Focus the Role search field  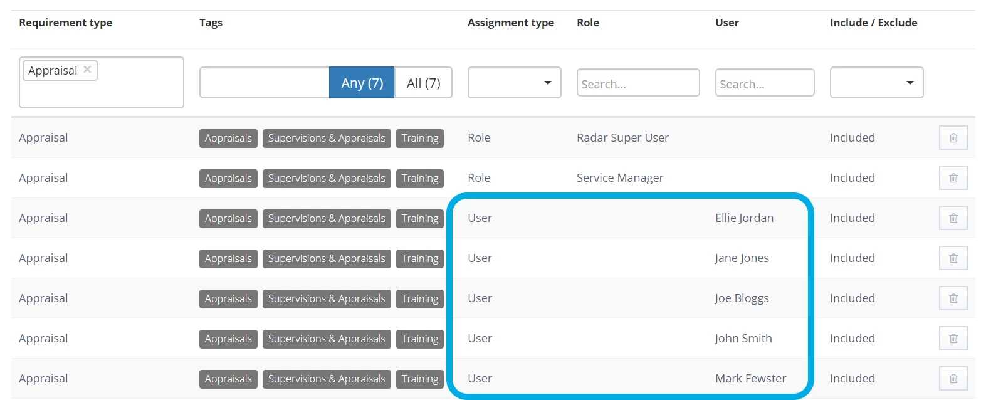click(x=638, y=83)
